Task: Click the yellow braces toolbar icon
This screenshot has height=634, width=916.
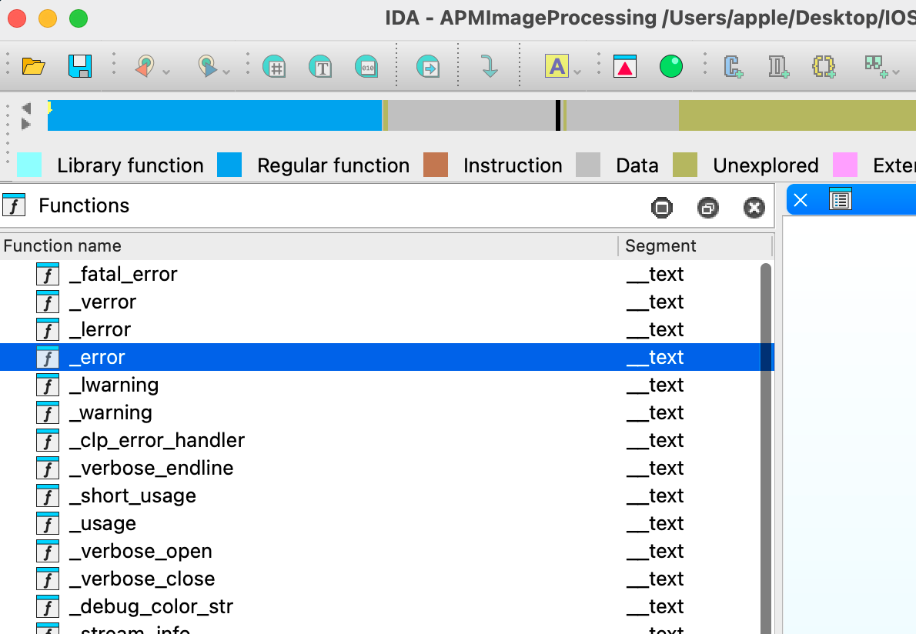Action: 824,66
